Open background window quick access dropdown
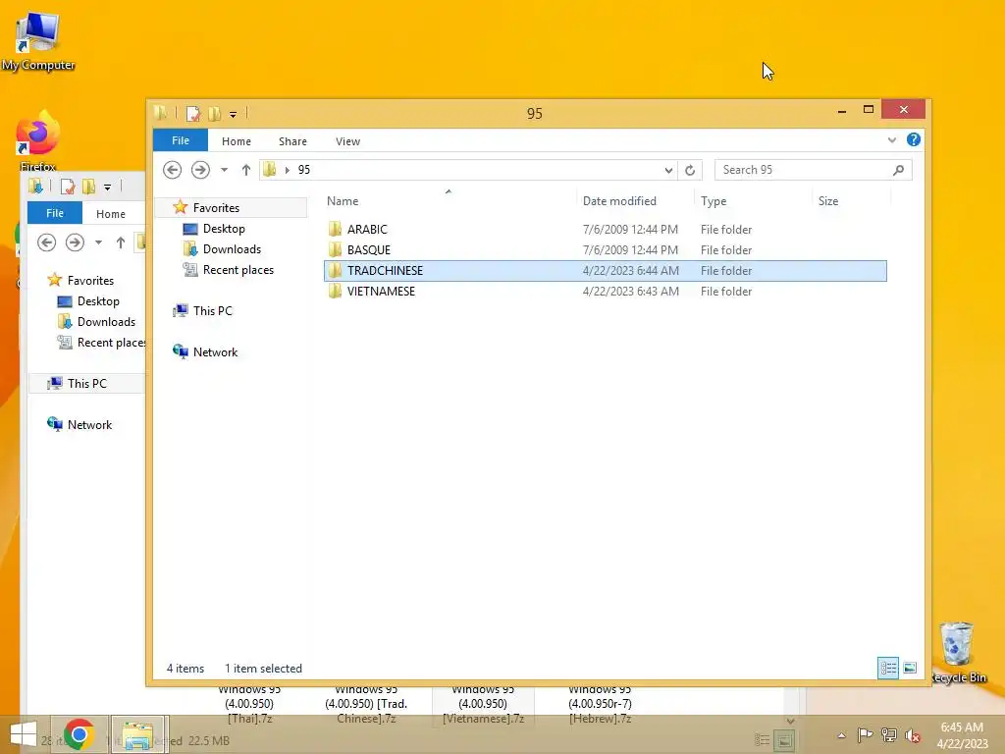Screen dimensions: 1005x754 pos(108,188)
